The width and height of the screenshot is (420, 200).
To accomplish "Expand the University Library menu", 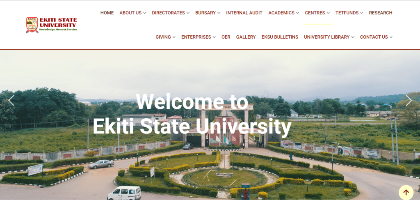I will (x=329, y=37).
